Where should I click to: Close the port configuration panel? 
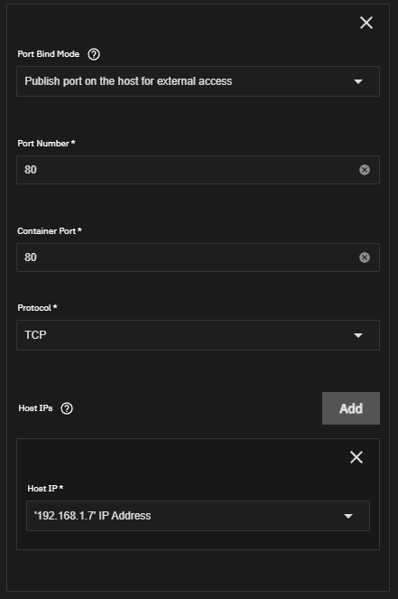pyautogui.click(x=366, y=23)
